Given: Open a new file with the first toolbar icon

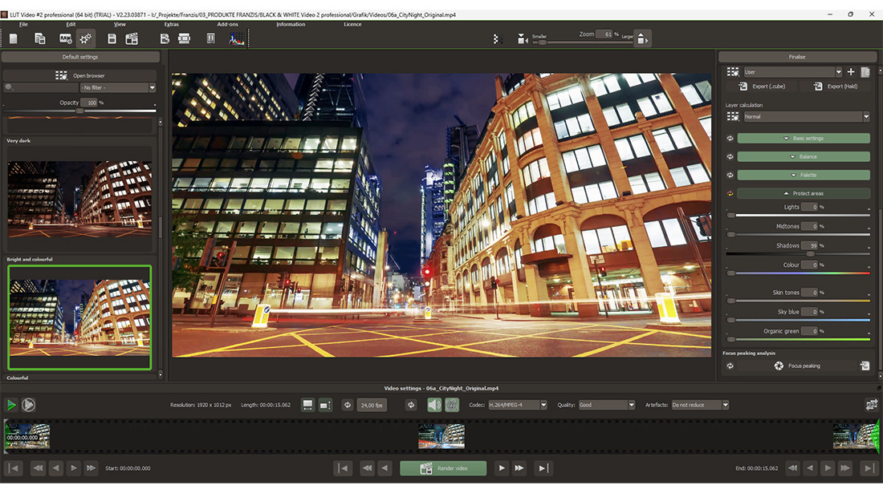Looking at the screenshot, I should [x=13, y=38].
